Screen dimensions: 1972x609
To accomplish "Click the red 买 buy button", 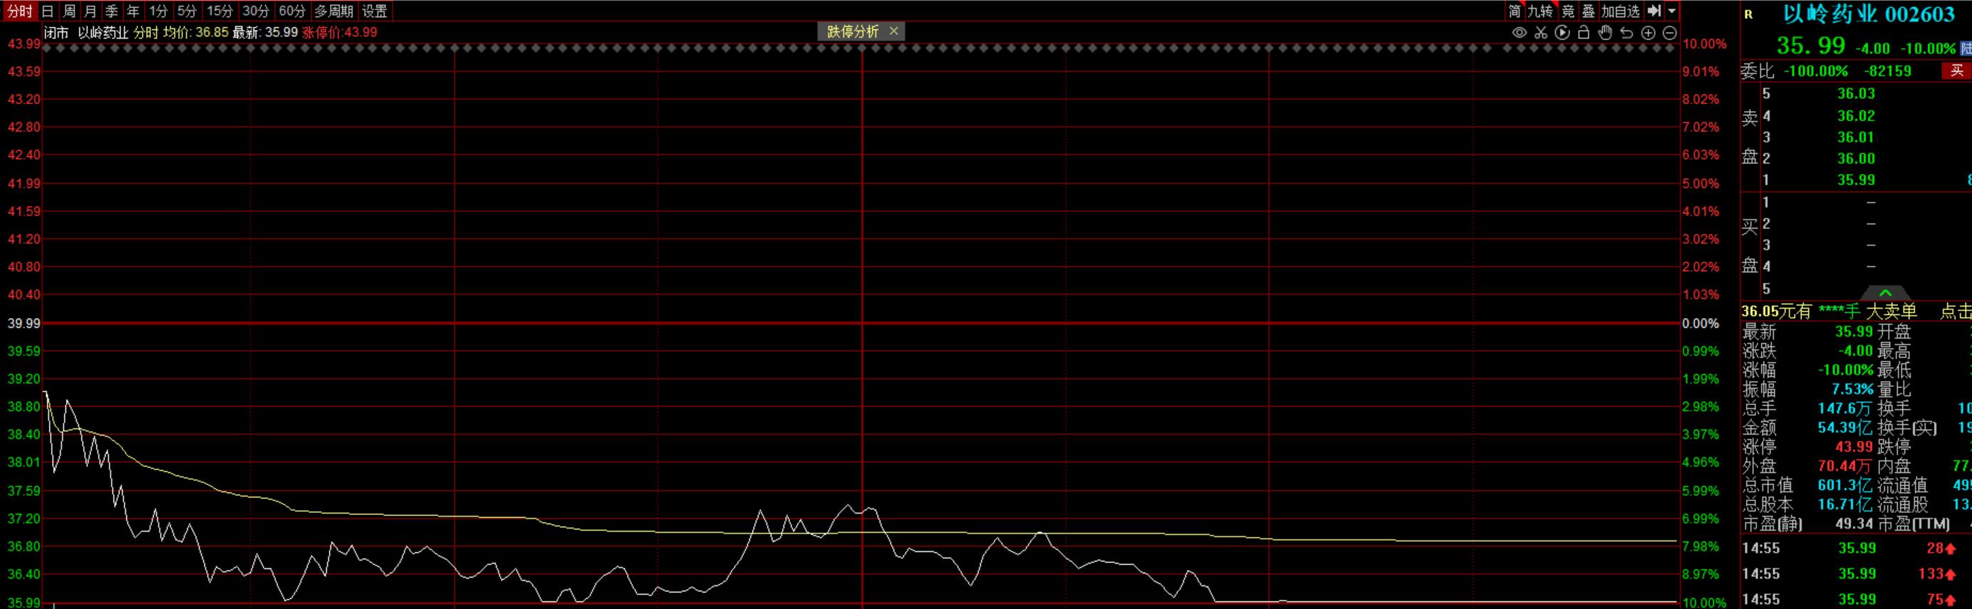I will [1957, 70].
